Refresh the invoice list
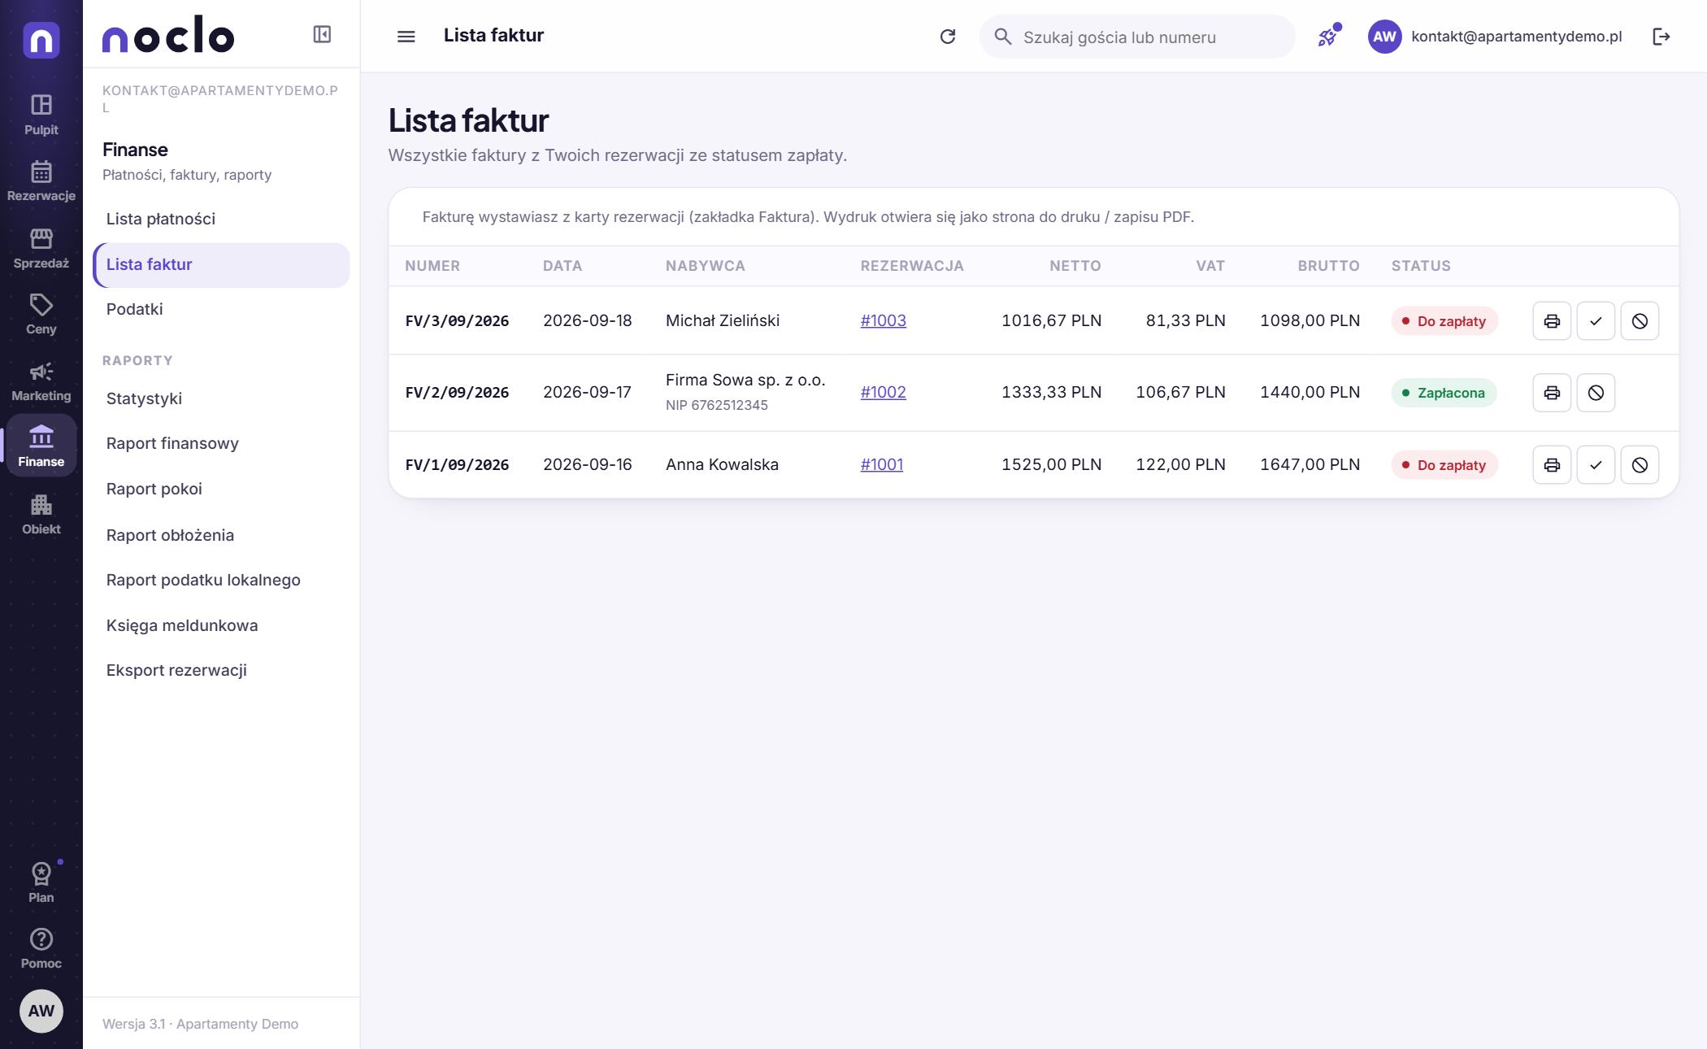This screenshot has height=1049, width=1707. pos(948,37)
